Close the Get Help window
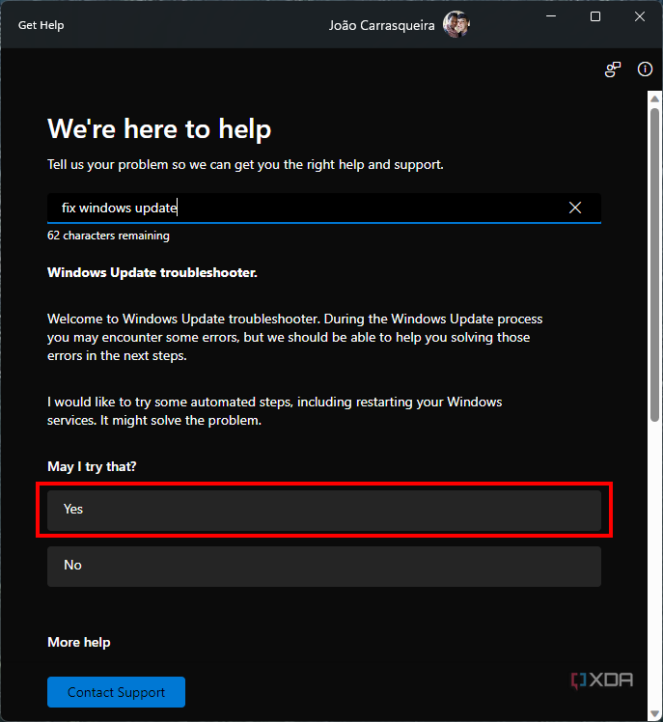This screenshot has height=722, width=663. click(x=640, y=16)
